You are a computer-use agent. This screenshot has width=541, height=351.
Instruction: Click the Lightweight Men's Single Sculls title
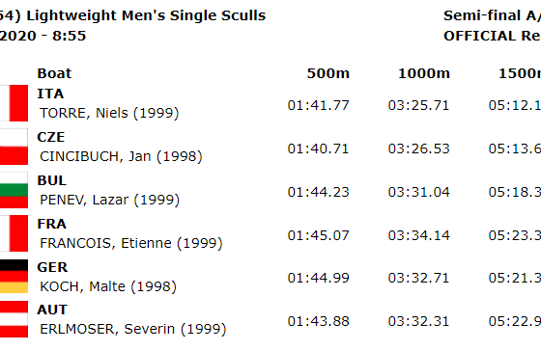tap(146, 15)
